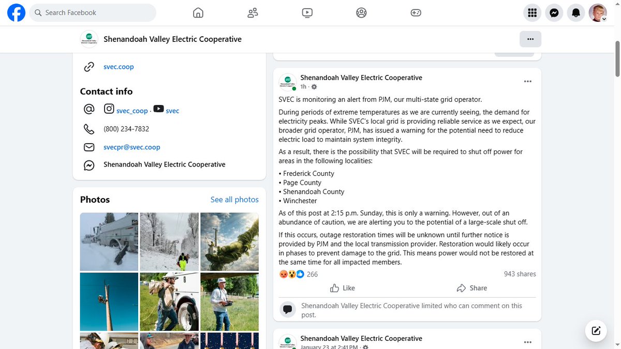Click the 1h post author avatar
Screen dimensions: 621x349
(x=288, y=82)
